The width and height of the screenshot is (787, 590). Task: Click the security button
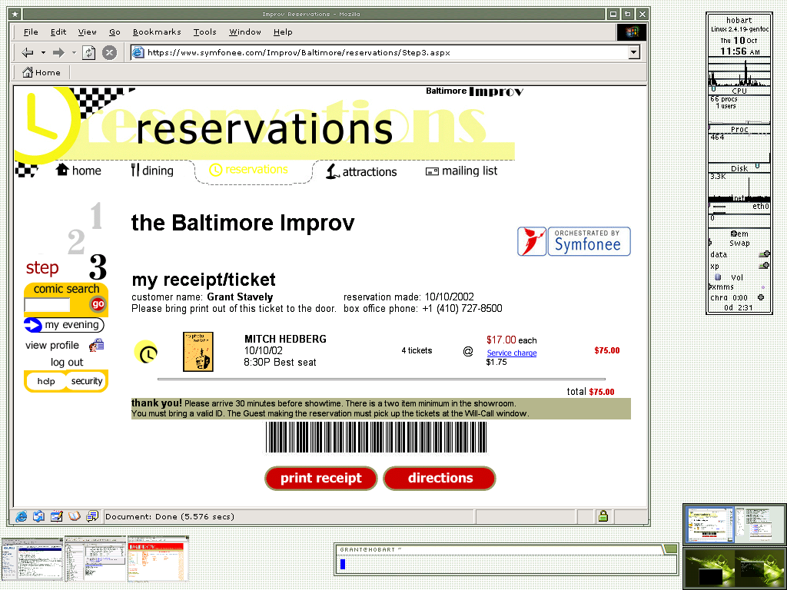click(86, 381)
